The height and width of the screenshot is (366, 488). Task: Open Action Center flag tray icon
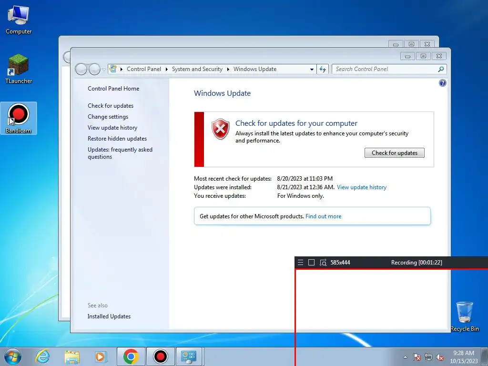(417, 357)
